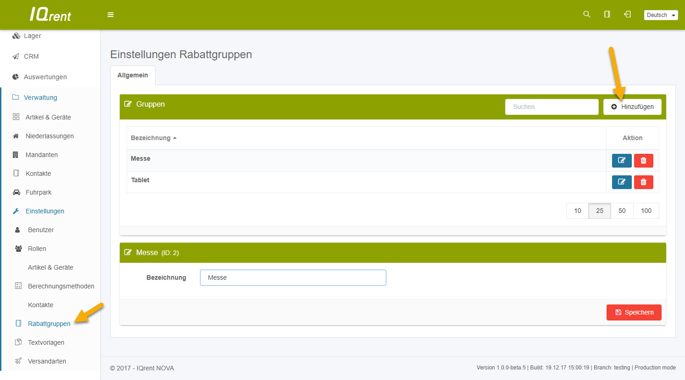Set page size to 50 entries
The height and width of the screenshot is (380, 685).
622,211
